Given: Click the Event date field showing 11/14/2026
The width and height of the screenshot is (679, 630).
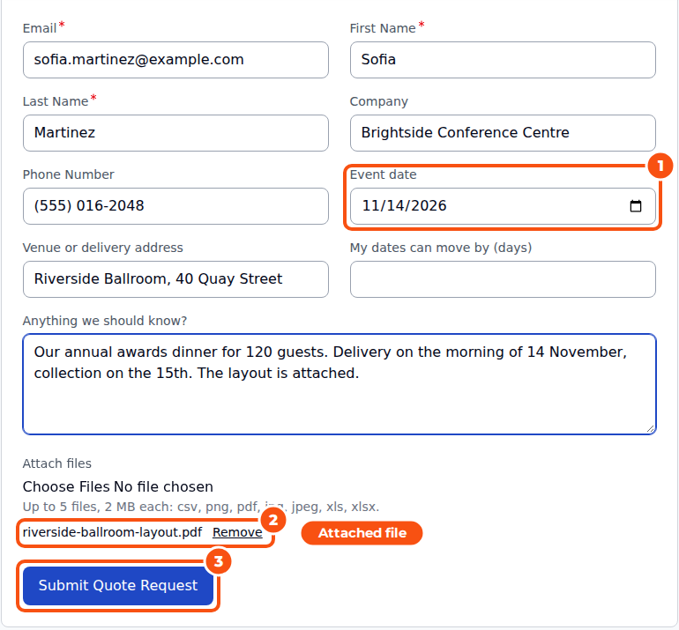Looking at the screenshot, I should pos(503,206).
